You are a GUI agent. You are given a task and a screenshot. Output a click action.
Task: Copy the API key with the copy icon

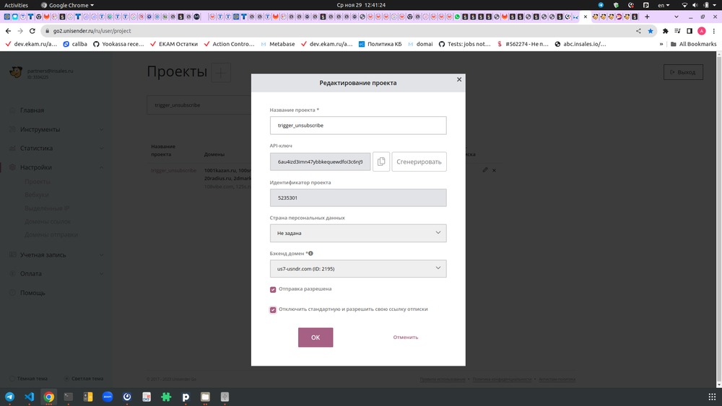pyautogui.click(x=381, y=162)
